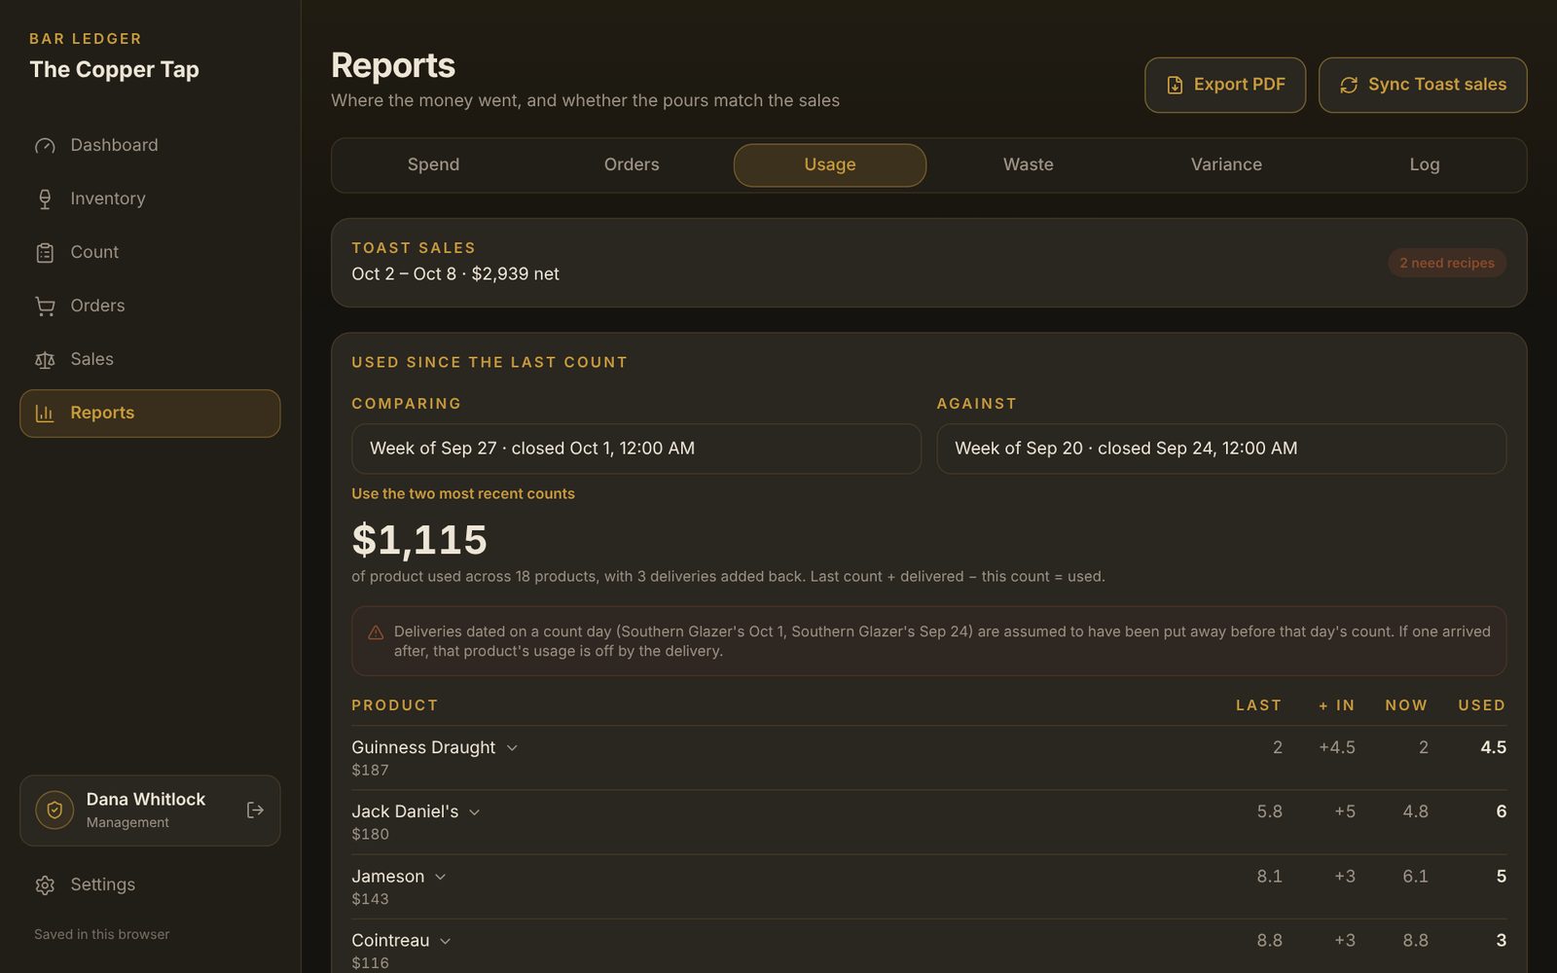Open the Waste tab
1557x973 pixels.
1029,164
